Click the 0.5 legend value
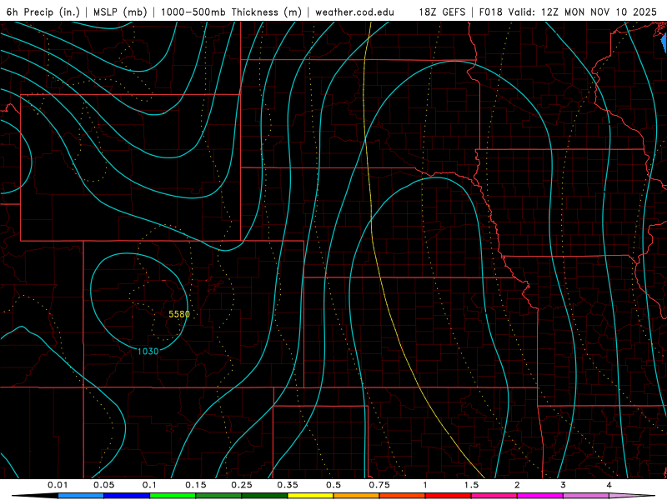Screen dimensions: 667x500 [x=333, y=485]
